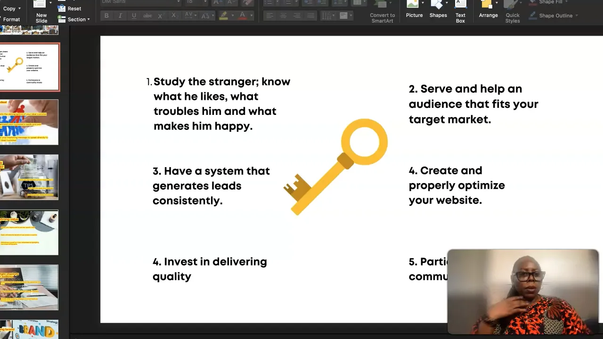603x339 pixels.
Task: Click the "Create and properly optimize" text
Action: (x=456, y=185)
